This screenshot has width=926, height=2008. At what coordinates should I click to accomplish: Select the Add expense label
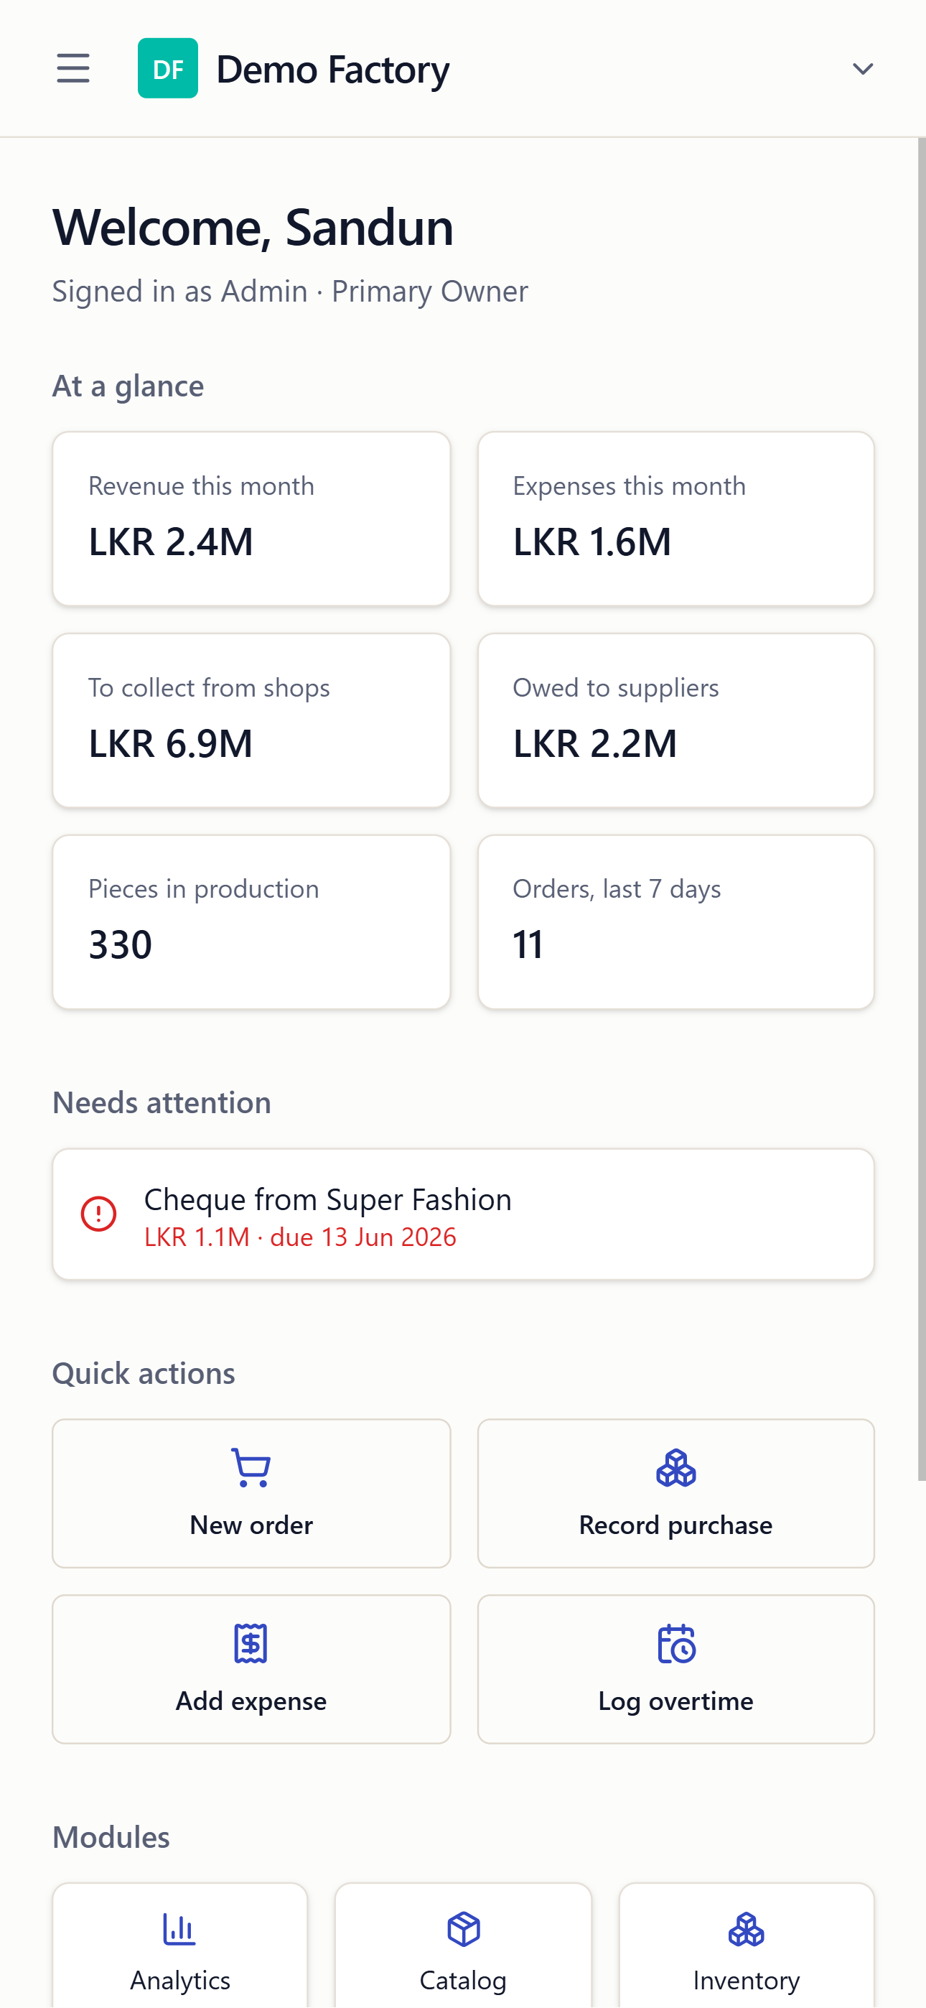pos(251,1701)
